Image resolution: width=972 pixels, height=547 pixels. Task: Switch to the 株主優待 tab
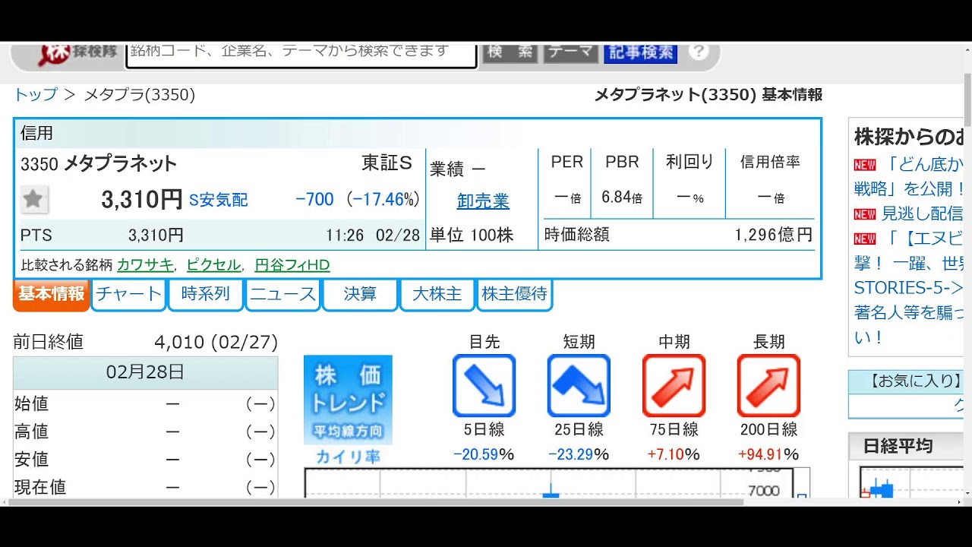(x=514, y=295)
